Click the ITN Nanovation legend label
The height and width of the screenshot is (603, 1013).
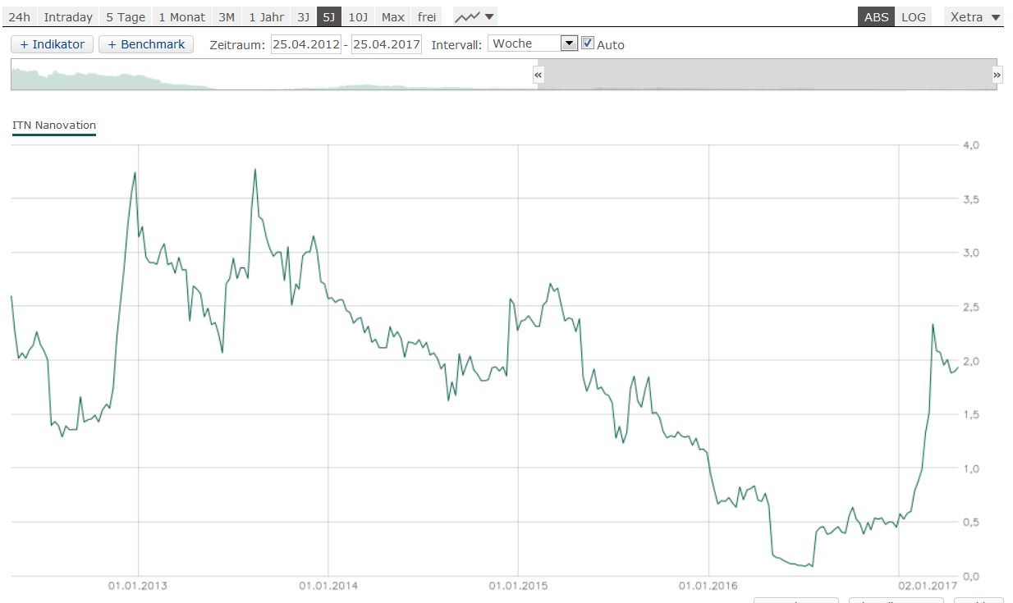point(54,126)
